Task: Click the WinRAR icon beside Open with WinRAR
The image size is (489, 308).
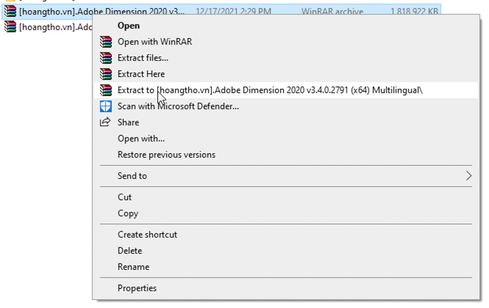Action: point(106,42)
